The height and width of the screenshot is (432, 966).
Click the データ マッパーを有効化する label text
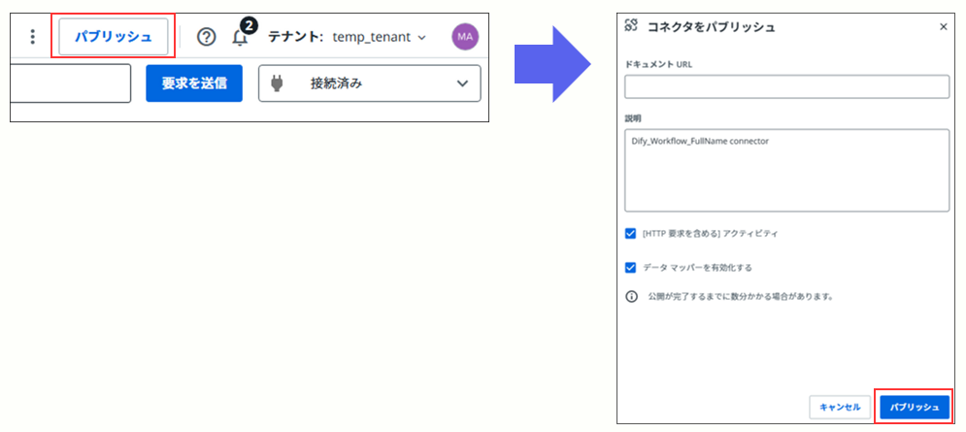click(697, 267)
